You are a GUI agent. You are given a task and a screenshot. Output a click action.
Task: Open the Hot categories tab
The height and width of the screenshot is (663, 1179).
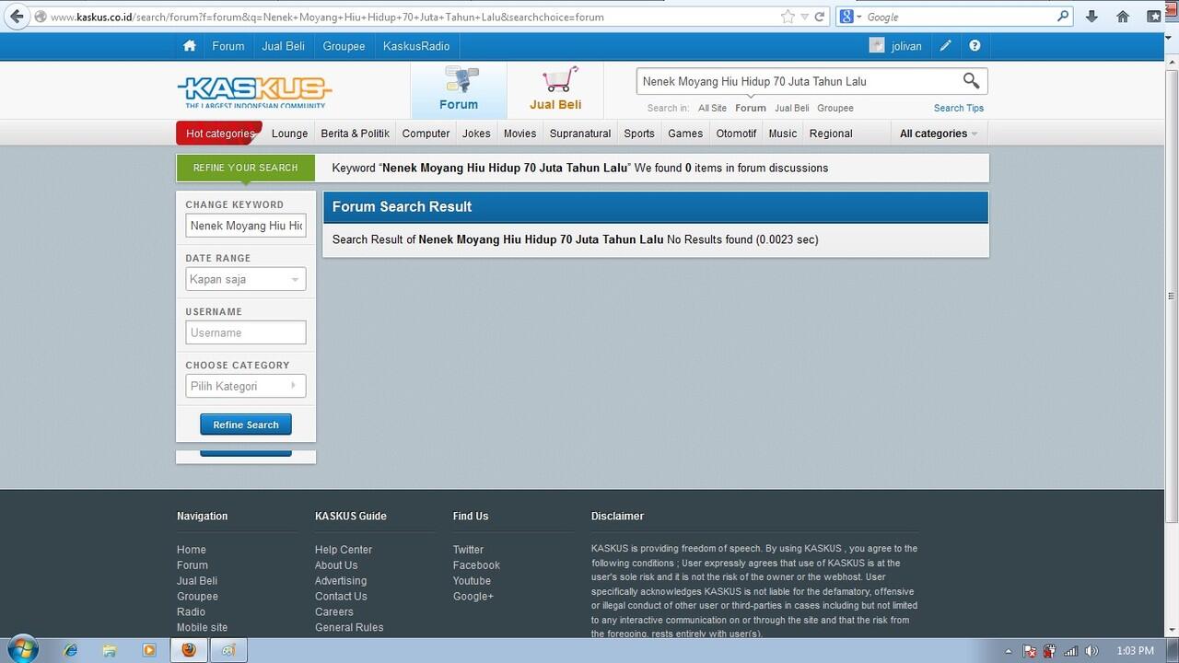[x=219, y=134]
